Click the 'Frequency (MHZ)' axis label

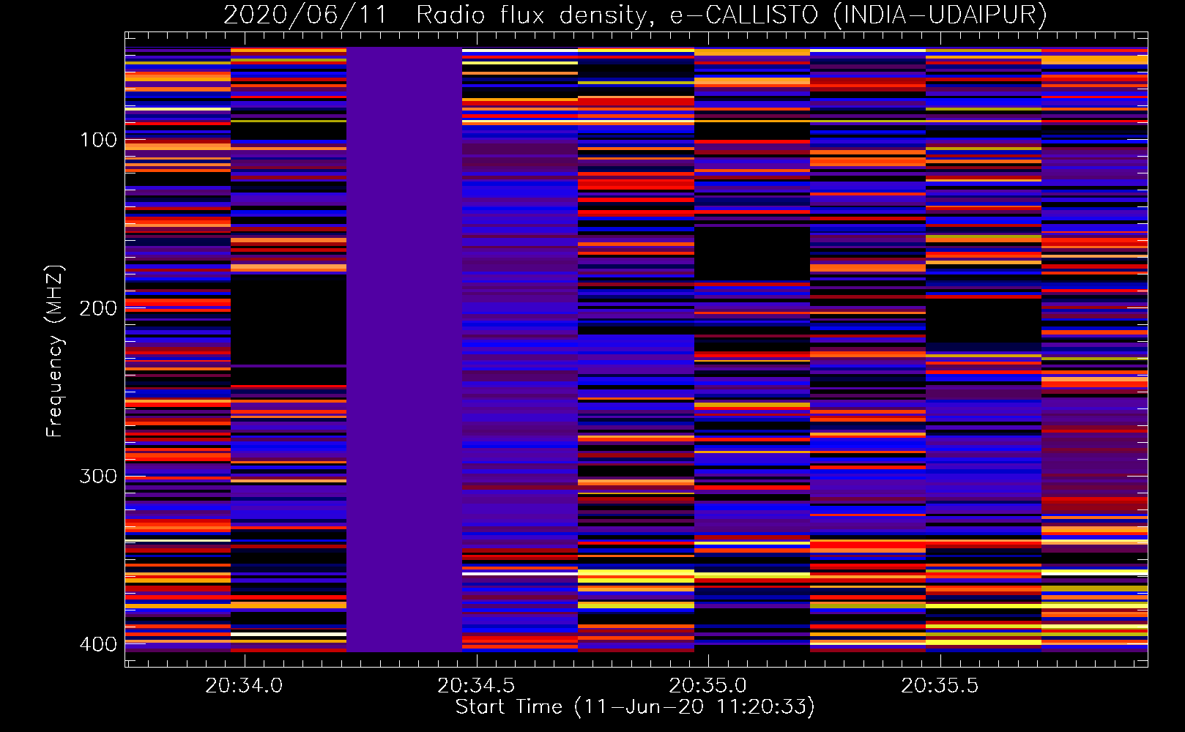pos(55,351)
